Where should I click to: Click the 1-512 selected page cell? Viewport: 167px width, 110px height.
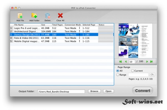click(86, 28)
